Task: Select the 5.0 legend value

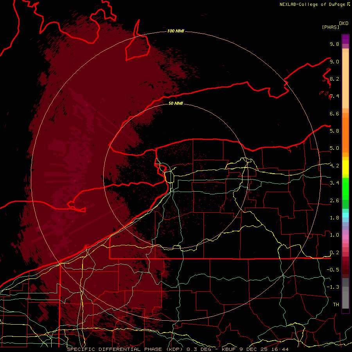Action: (334, 148)
